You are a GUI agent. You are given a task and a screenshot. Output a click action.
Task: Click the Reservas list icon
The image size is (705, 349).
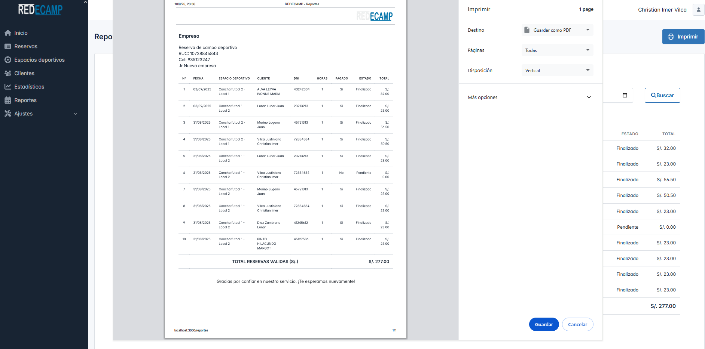tap(8, 46)
